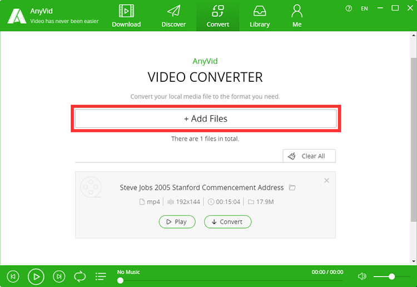This screenshot has width=417, height=287.
Task: Click the scrollbar down arrow
Action: tap(414, 261)
